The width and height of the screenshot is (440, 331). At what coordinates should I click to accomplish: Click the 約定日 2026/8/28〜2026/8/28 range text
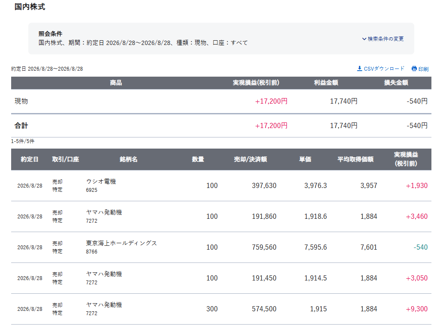coord(47,69)
